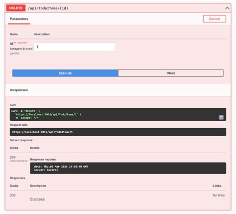Click the id parameter name

(11, 43)
